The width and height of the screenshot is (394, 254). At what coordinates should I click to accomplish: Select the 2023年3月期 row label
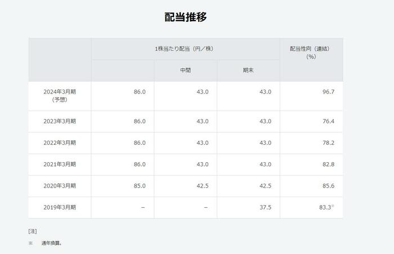click(60, 122)
